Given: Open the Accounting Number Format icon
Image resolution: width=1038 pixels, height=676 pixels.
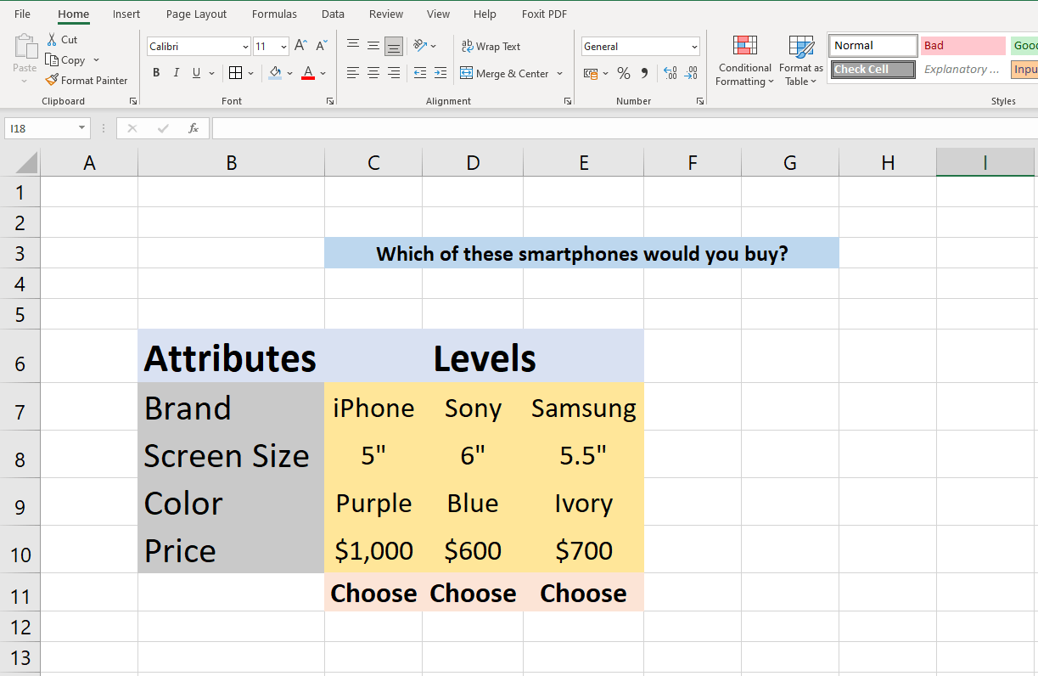Looking at the screenshot, I should (592, 74).
